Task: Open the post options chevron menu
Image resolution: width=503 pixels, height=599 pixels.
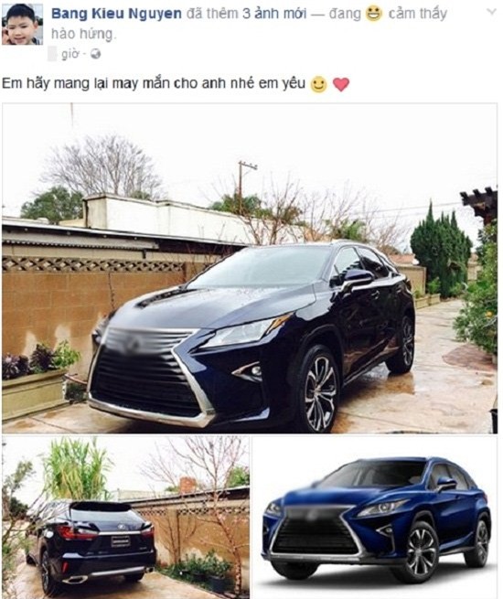Action: (491, 12)
